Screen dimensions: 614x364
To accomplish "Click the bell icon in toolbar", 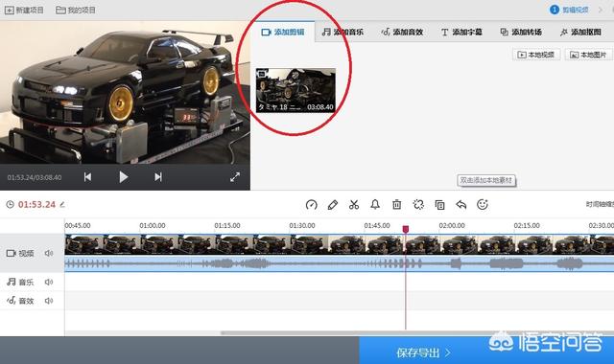I will (375, 204).
